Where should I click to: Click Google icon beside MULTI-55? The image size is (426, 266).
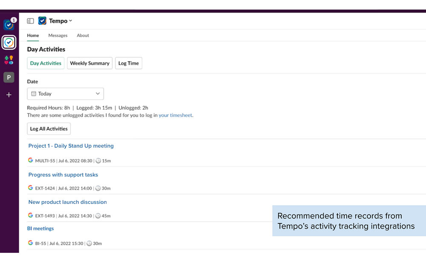(30, 160)
